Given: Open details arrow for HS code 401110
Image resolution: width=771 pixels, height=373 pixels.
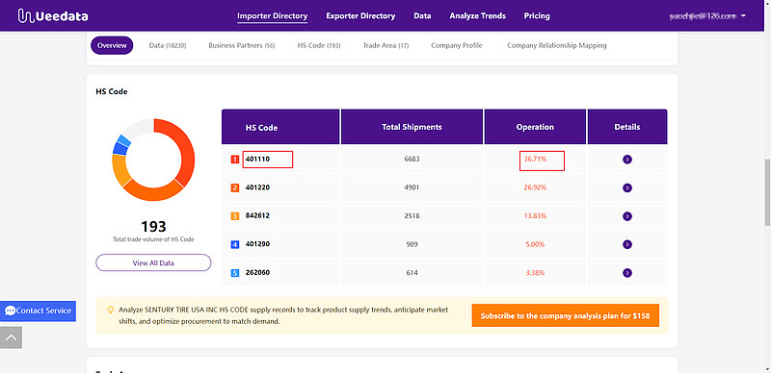Looking at the screenshot, I should tap(627, 160).
